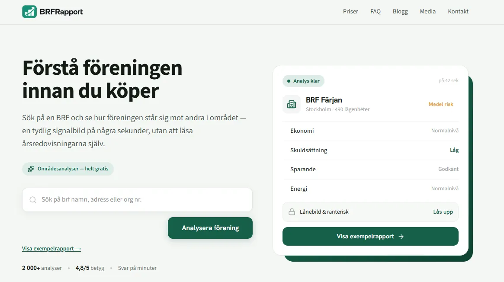Click the building icon next to BRF Färjan

pos(292,104)
